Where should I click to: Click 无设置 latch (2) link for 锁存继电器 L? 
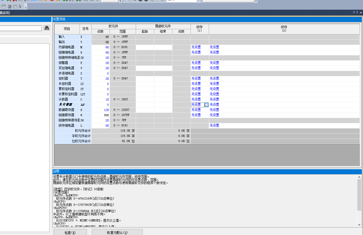click(x=214, y=126)
